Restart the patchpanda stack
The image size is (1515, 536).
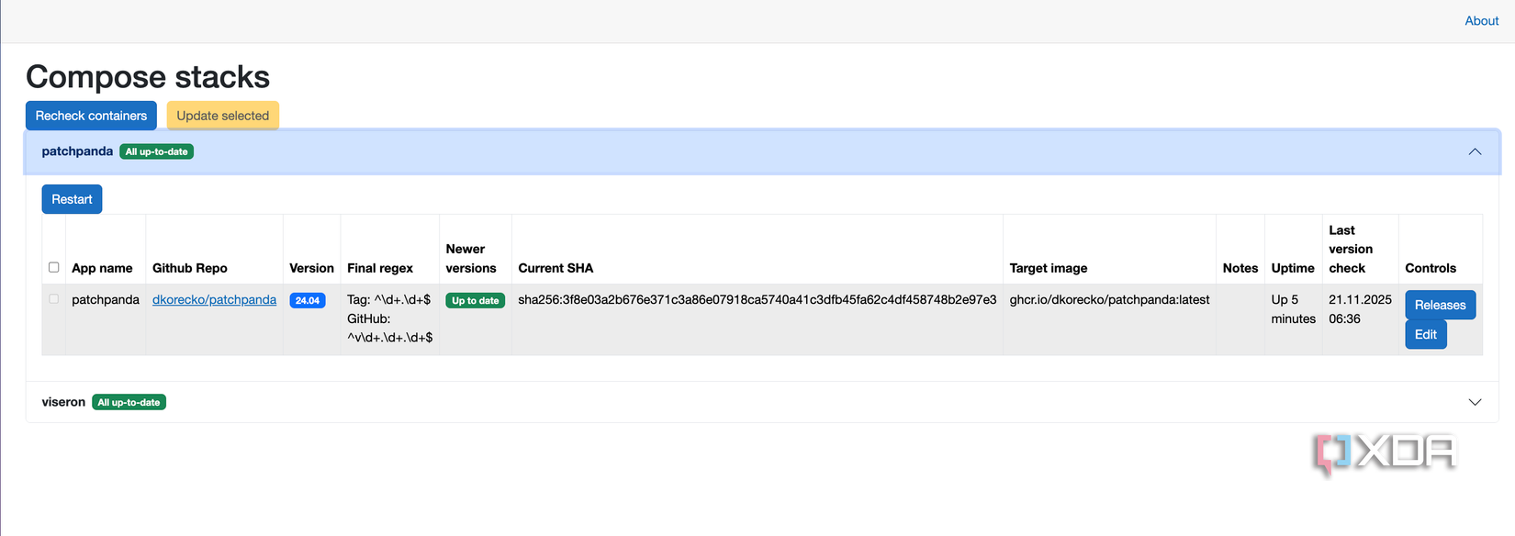(x=71, y=198)
